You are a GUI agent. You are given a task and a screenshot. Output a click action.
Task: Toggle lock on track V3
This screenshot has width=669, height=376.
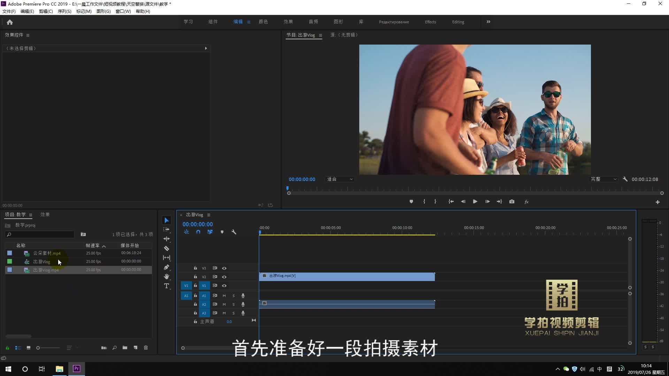pyautogui.click(x=195, y=268)
